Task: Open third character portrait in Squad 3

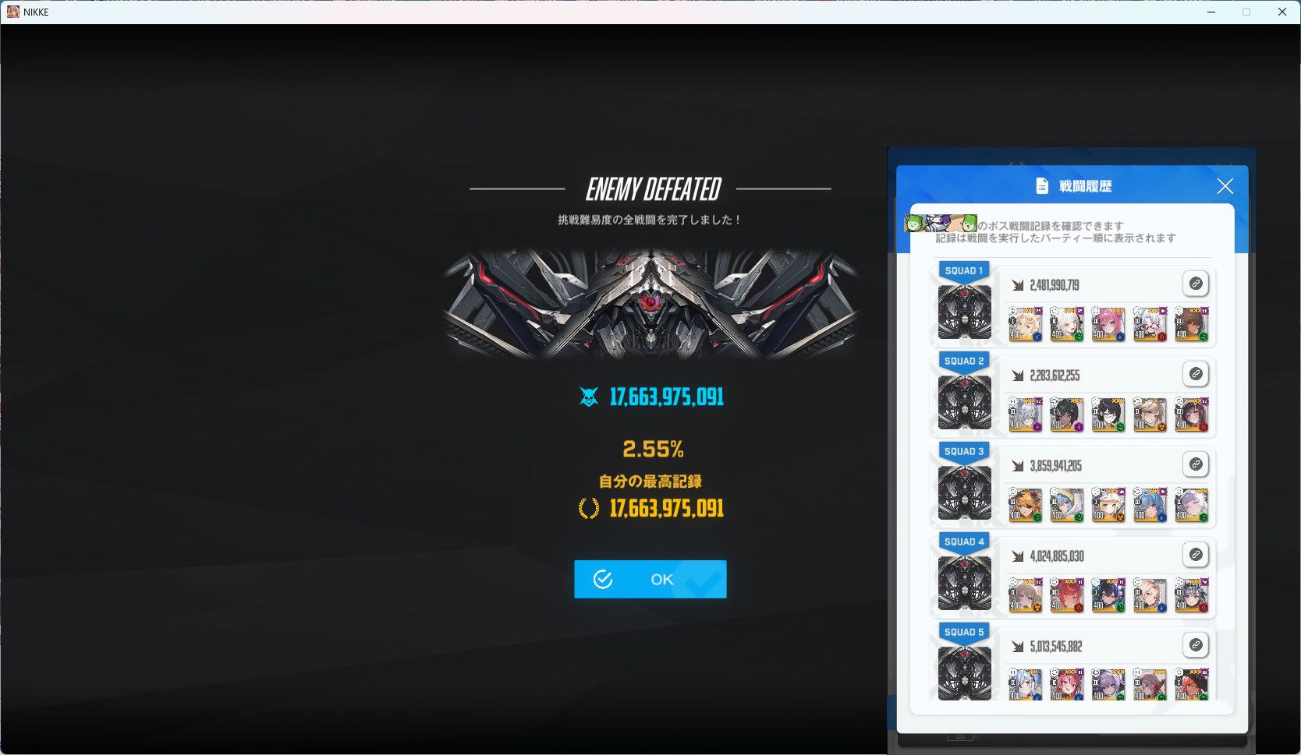Action: [x=1108, y=505]
